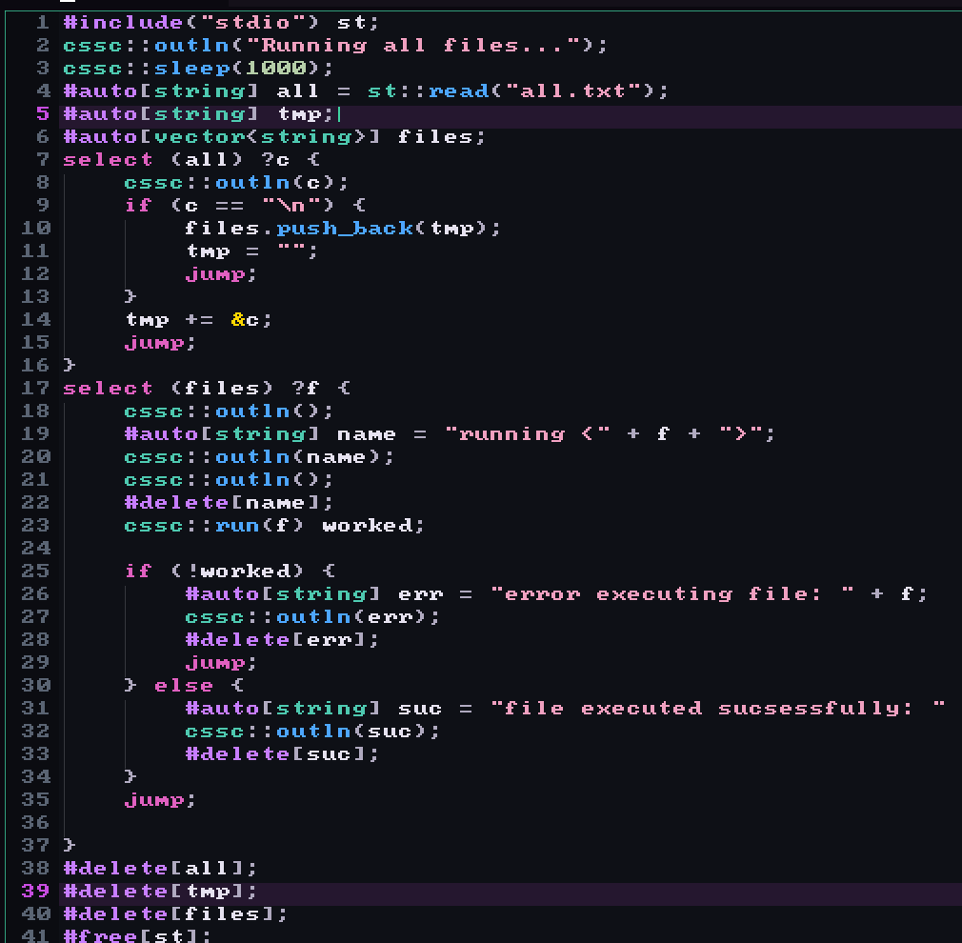Click the else keyword on line 30
962x943 pixels.
tap(184, 685)
